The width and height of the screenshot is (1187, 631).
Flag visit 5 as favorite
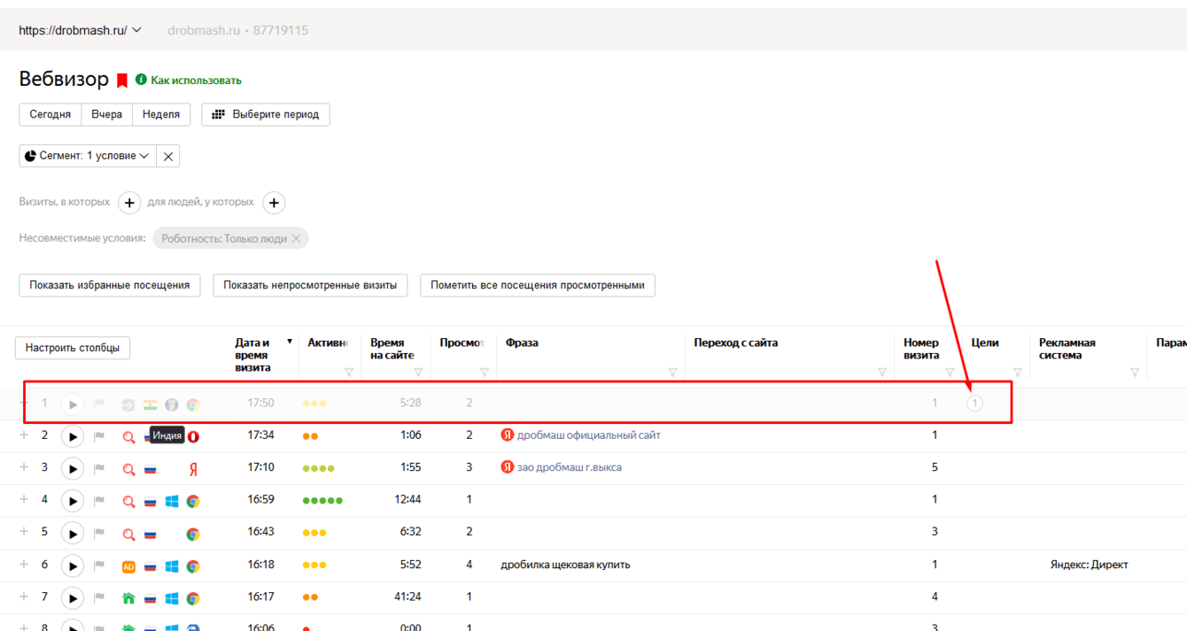click(x=99, y=533)
